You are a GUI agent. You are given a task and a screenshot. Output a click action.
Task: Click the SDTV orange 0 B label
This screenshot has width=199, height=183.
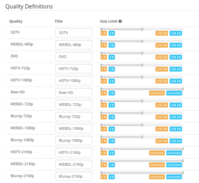[x=104, y=33]
